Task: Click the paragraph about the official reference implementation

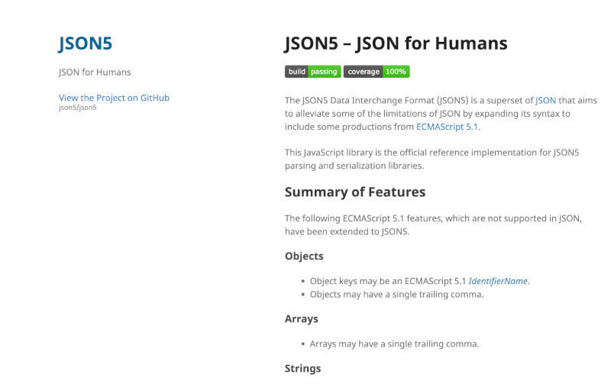Action: (x=432, y=159)
